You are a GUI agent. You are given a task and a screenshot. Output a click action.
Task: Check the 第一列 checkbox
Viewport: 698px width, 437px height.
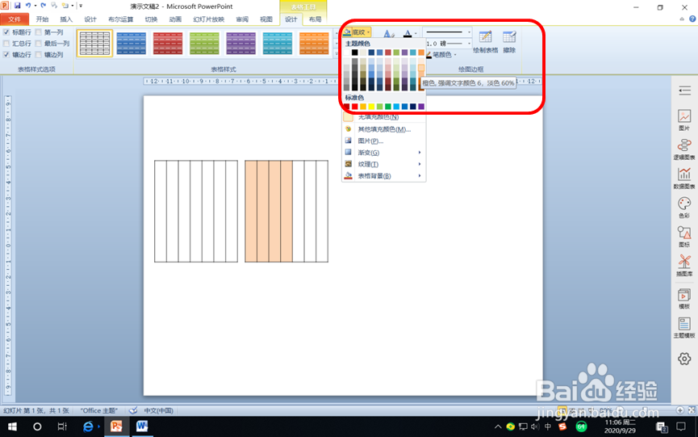tap(38, 32)
